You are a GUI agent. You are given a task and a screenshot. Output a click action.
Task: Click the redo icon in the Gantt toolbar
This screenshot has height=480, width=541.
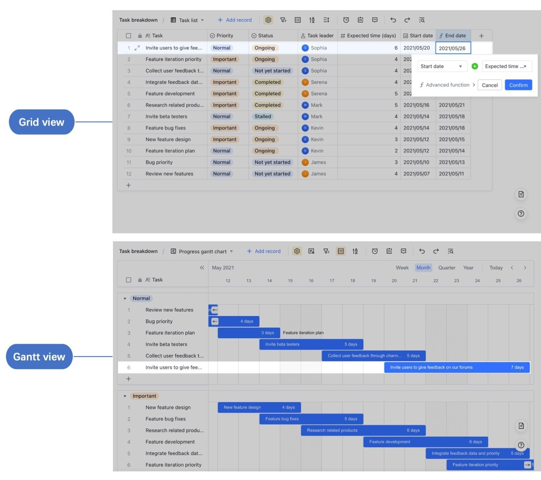pos(436,251)
